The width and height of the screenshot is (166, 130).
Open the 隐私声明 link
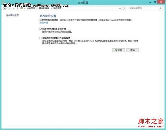click(43, 22)
